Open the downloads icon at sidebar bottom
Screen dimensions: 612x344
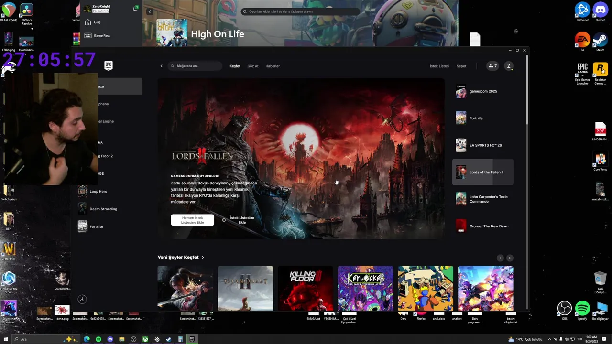(82, 299)
